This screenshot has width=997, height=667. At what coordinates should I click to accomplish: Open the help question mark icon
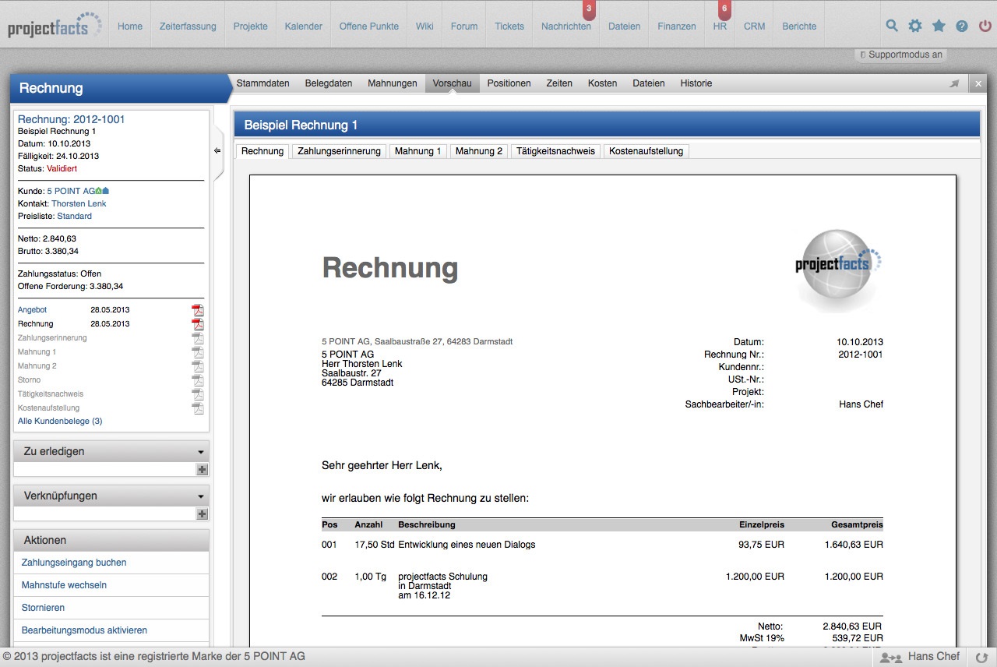coord(962,26)
